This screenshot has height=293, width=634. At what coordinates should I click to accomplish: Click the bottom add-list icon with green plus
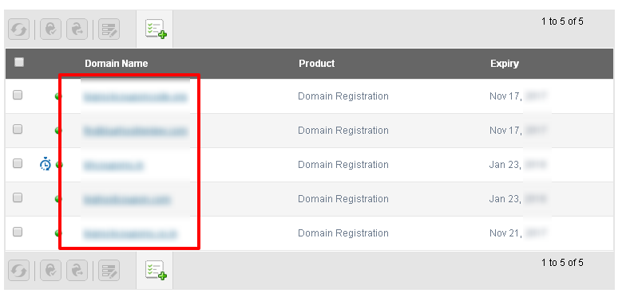point(156,270)
